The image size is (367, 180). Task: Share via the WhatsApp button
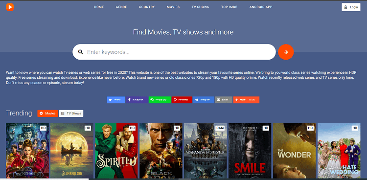point(160,100)
